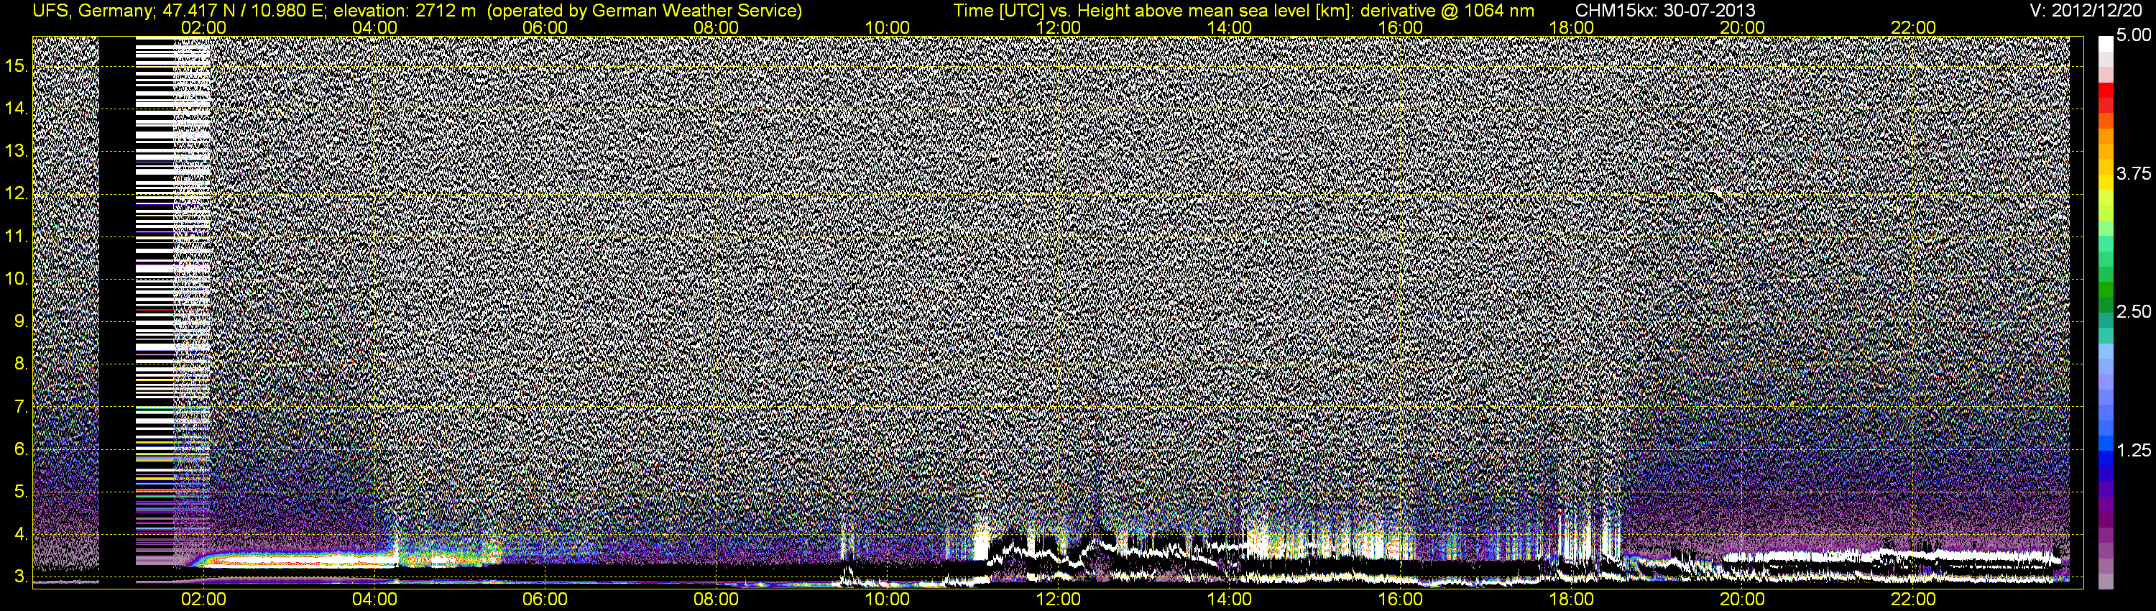Click the height axis label '11.'

[17, 236]
